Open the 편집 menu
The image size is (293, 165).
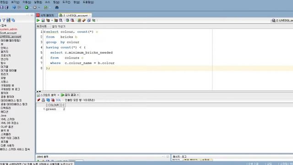4,2
